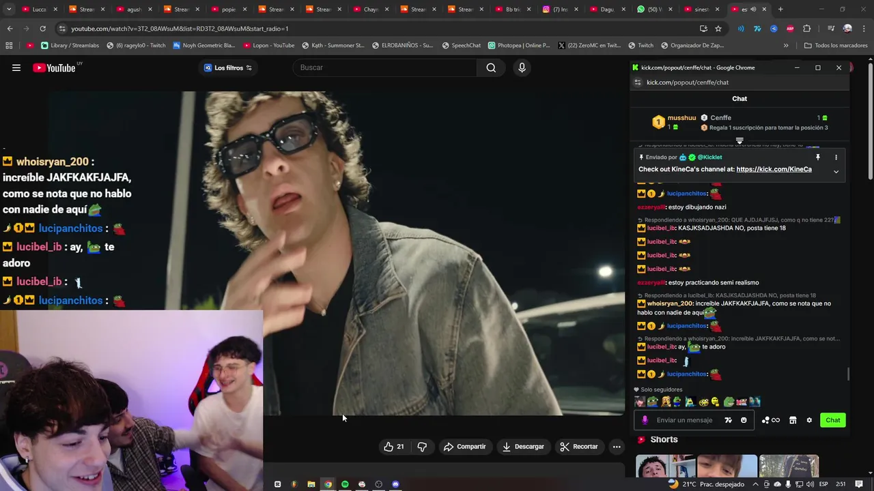
Task: Open the three-dot more actions menu under video
Action: pos(617,447)
